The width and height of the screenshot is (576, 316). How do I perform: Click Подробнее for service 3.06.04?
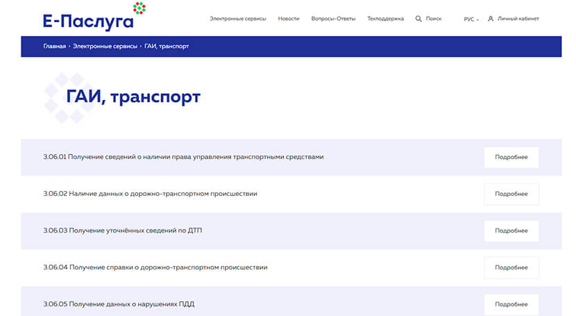click(511, 267)
